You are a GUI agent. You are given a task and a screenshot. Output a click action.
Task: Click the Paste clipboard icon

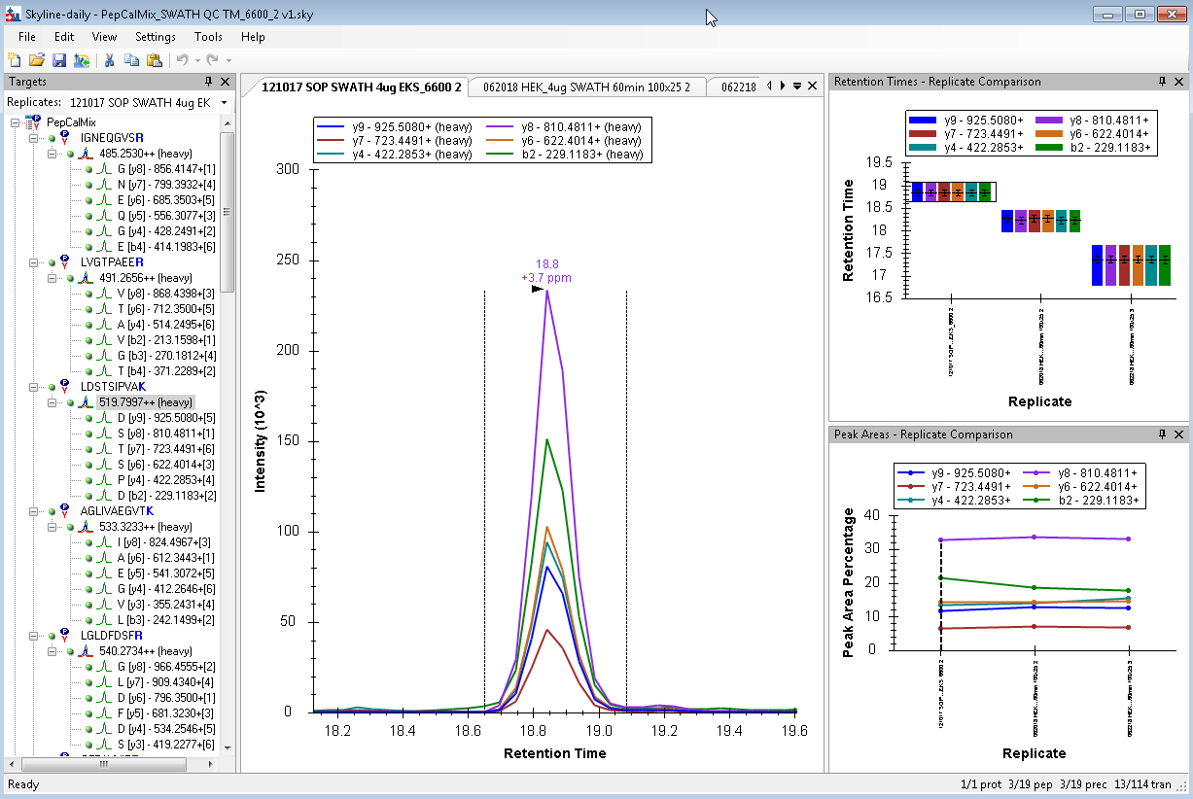click(155, 60)
